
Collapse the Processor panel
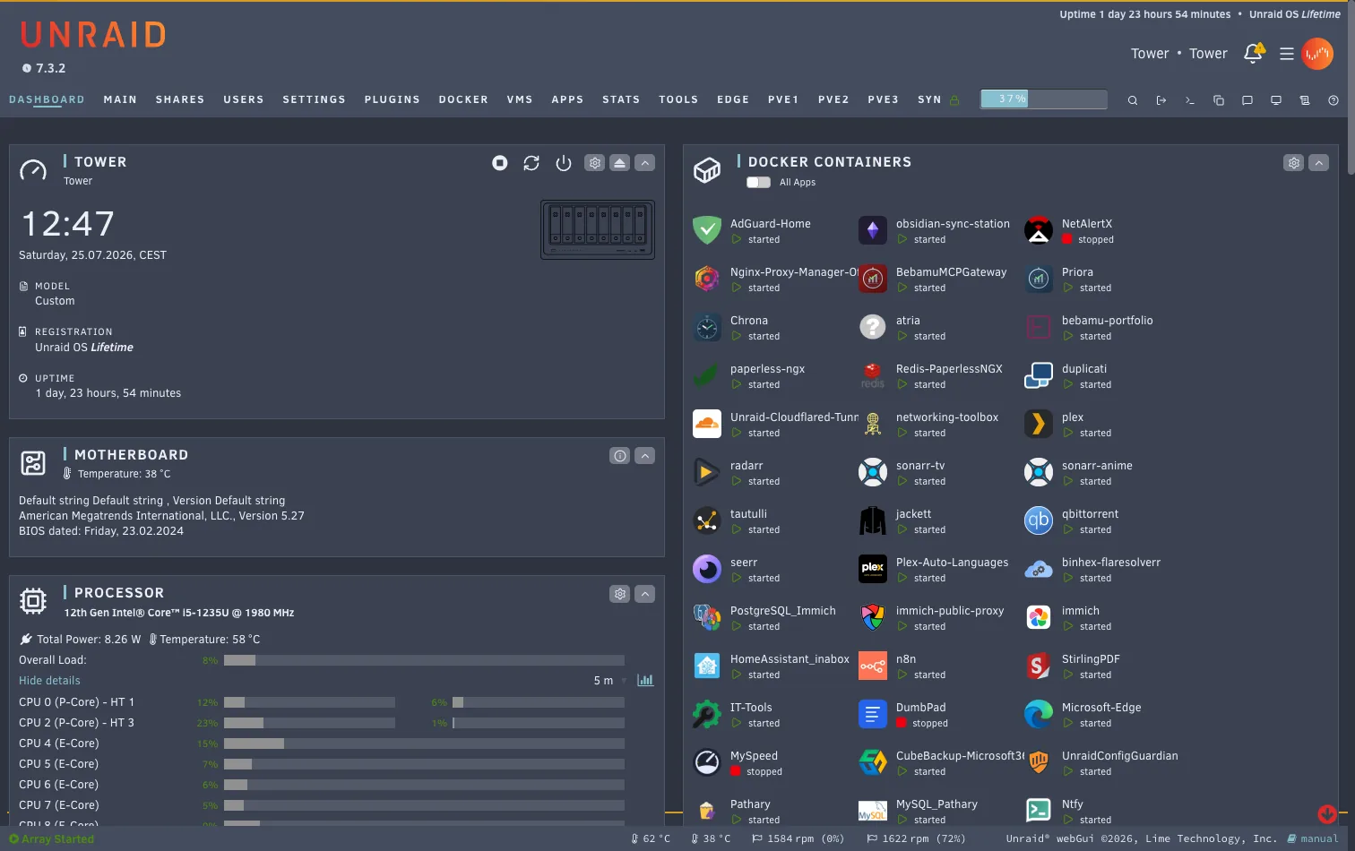(x=645, y=594)
